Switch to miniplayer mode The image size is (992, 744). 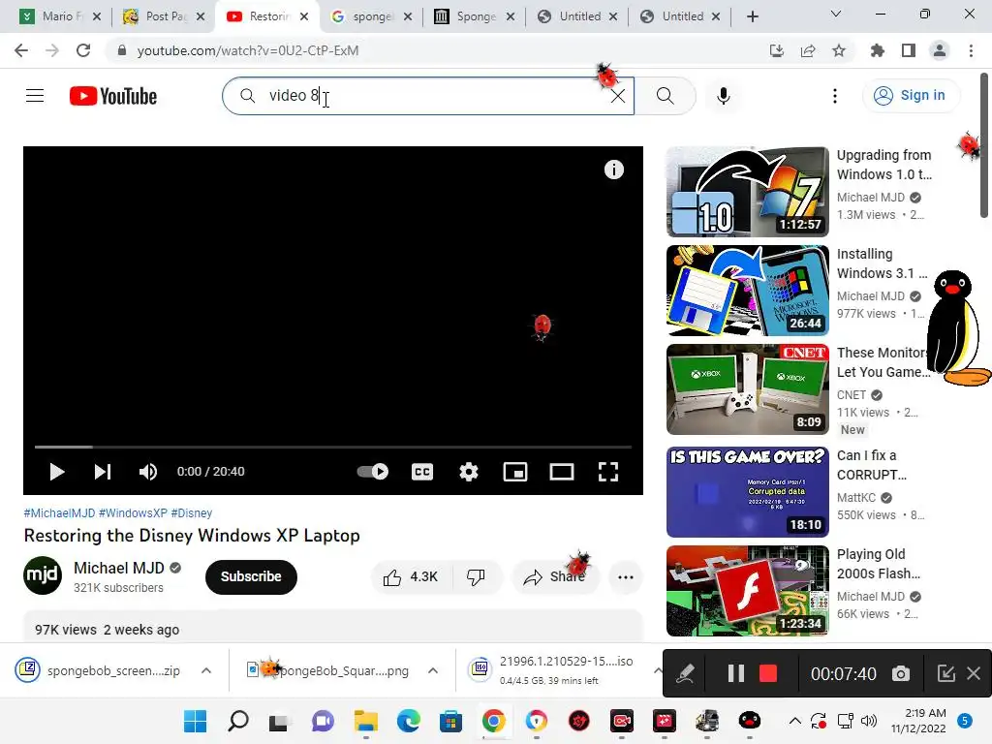pos(515,472)
